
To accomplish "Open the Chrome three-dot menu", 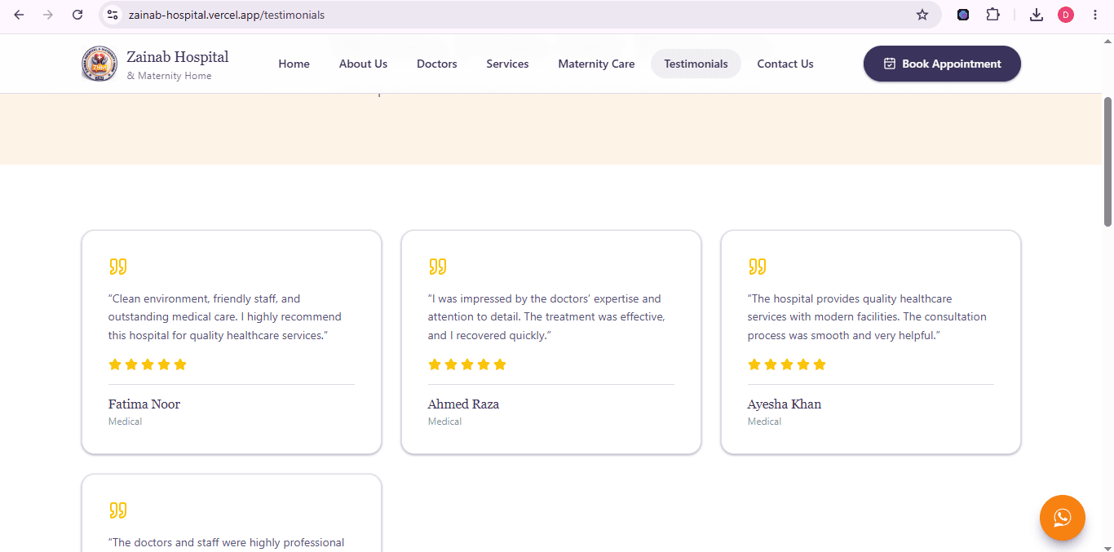I will click(x=1095, y=15).
